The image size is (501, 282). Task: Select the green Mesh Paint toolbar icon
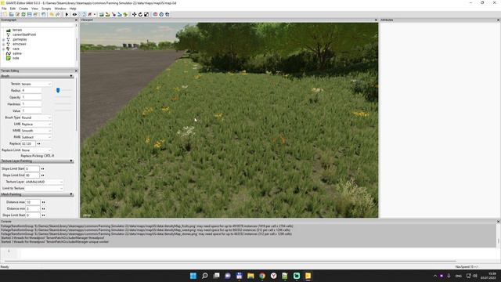125,14
